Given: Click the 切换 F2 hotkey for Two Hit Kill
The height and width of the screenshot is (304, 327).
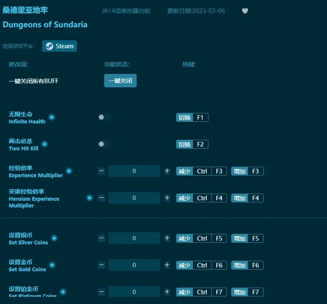Looking at the screenshot, I should pos(192,144).
